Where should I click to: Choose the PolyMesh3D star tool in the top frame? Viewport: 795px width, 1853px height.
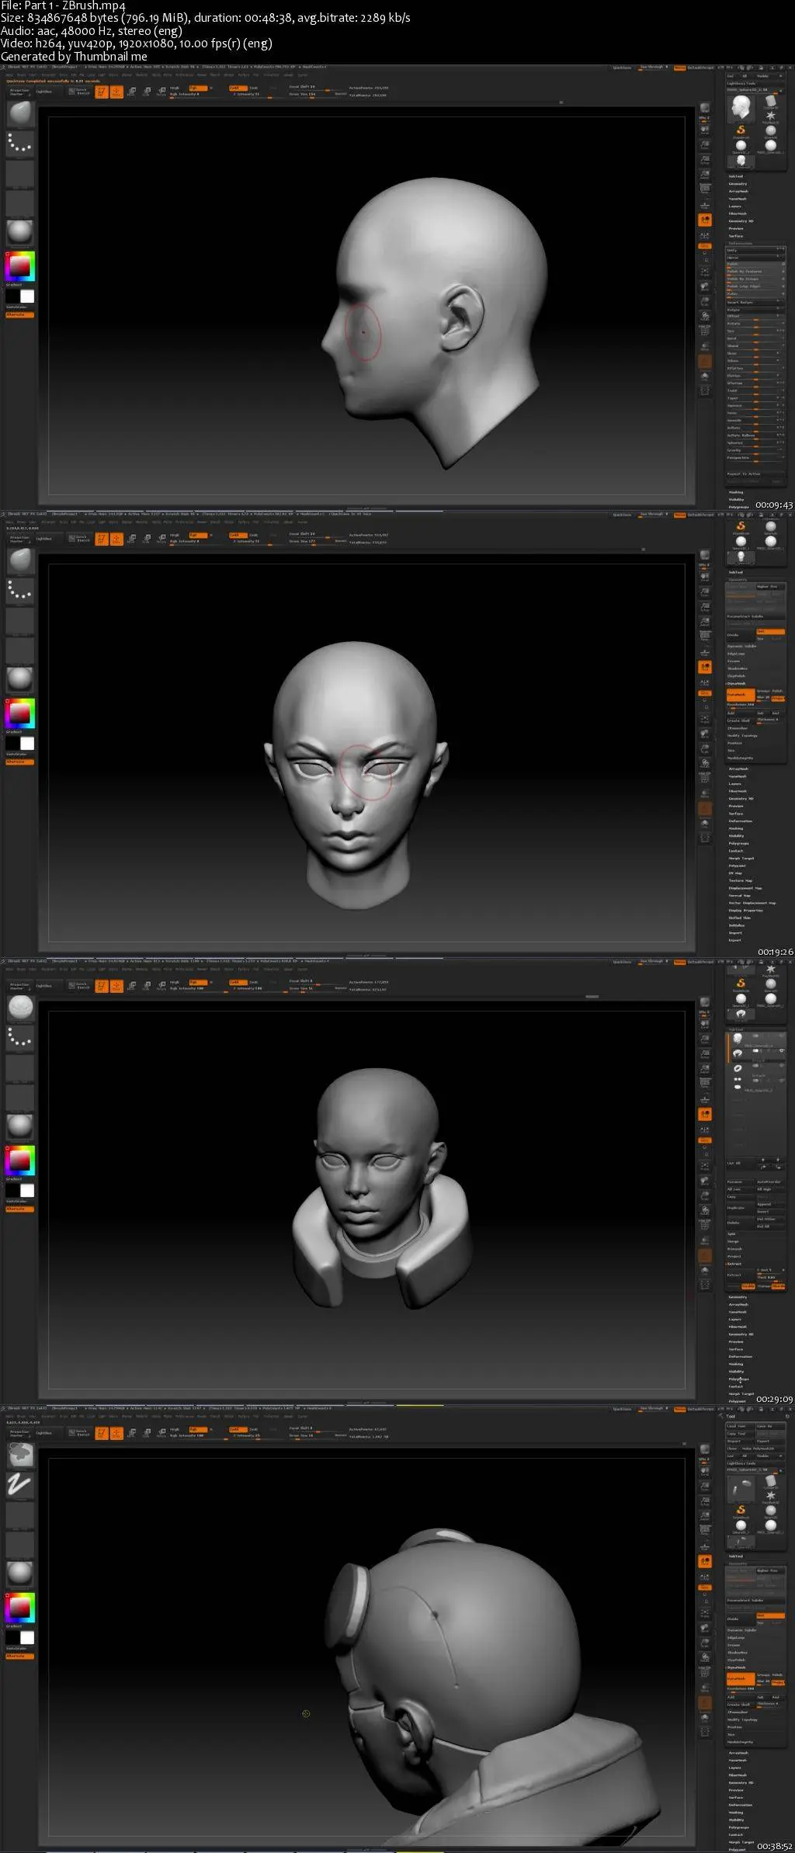coord(771,116)
